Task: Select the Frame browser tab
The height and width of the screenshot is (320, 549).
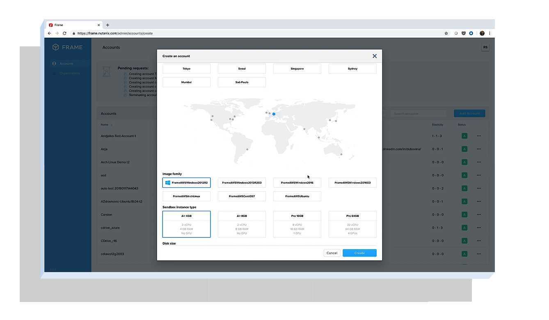Action: tap(72, 25)
